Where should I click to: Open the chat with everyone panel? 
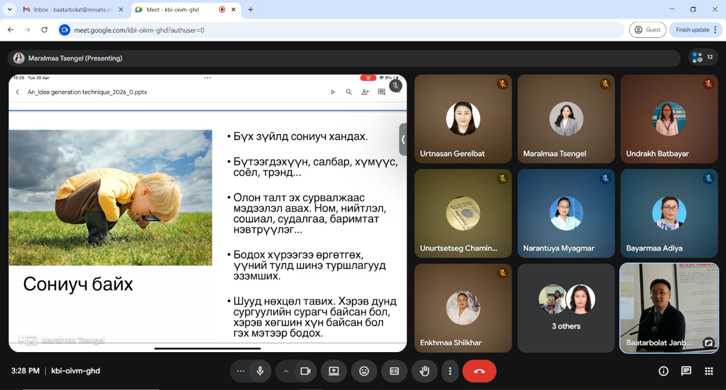click(x=686, y=371)
